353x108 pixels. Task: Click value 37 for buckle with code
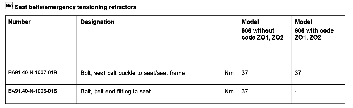tap(298, 73)
